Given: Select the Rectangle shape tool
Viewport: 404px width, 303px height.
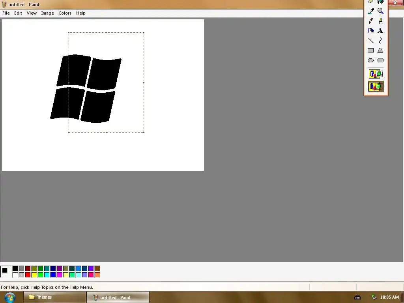Looking at the screenshot, I should [371, 50].
